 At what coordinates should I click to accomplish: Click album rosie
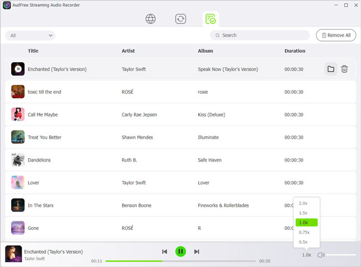[203, 92]
